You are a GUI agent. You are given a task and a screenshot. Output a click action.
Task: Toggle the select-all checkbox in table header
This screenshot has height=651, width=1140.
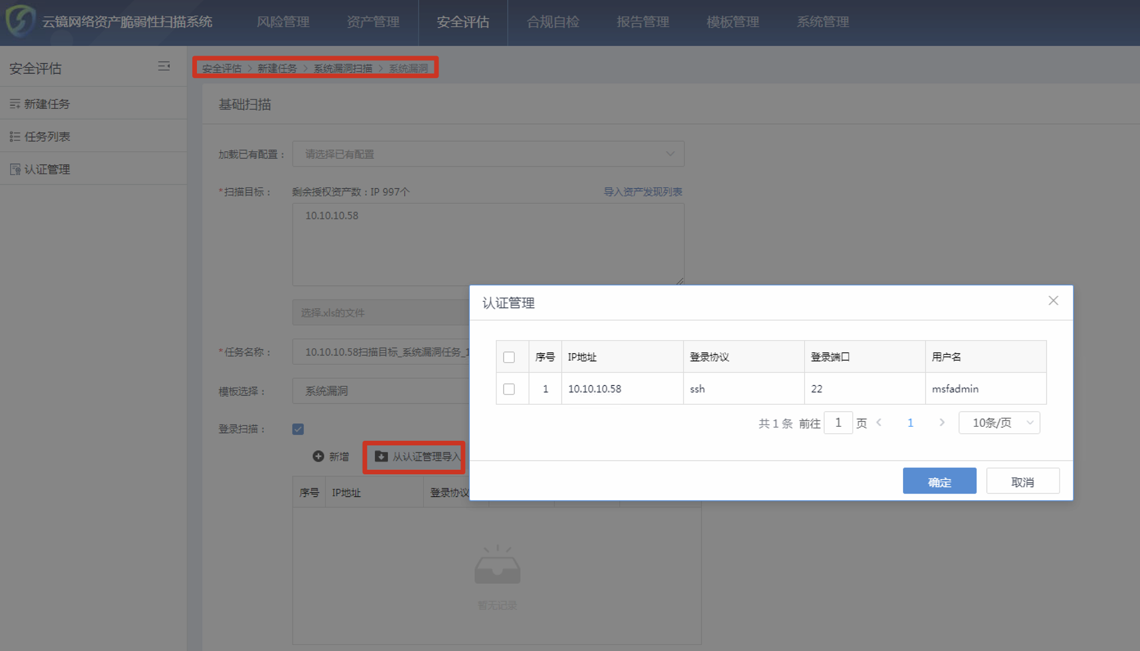pos(509,357)
